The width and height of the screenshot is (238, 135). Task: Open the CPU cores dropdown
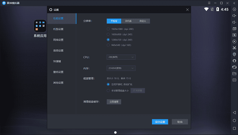point(121,57)
